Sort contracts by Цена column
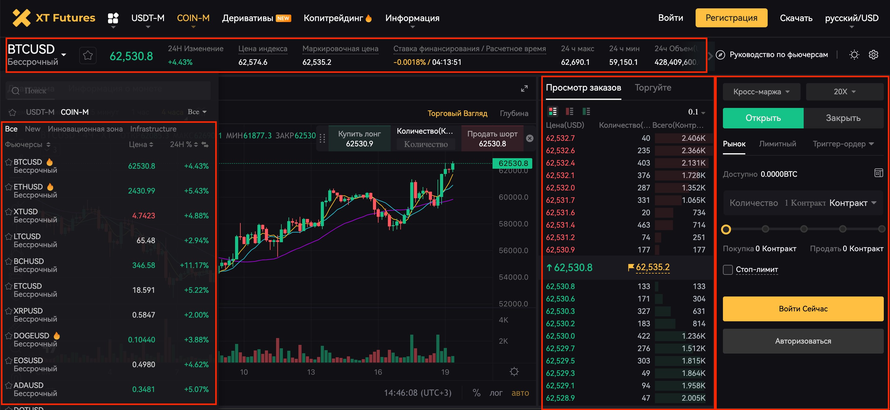Image resolution: width=890 pixels, height=410 pixels. [x=141, y=145]
